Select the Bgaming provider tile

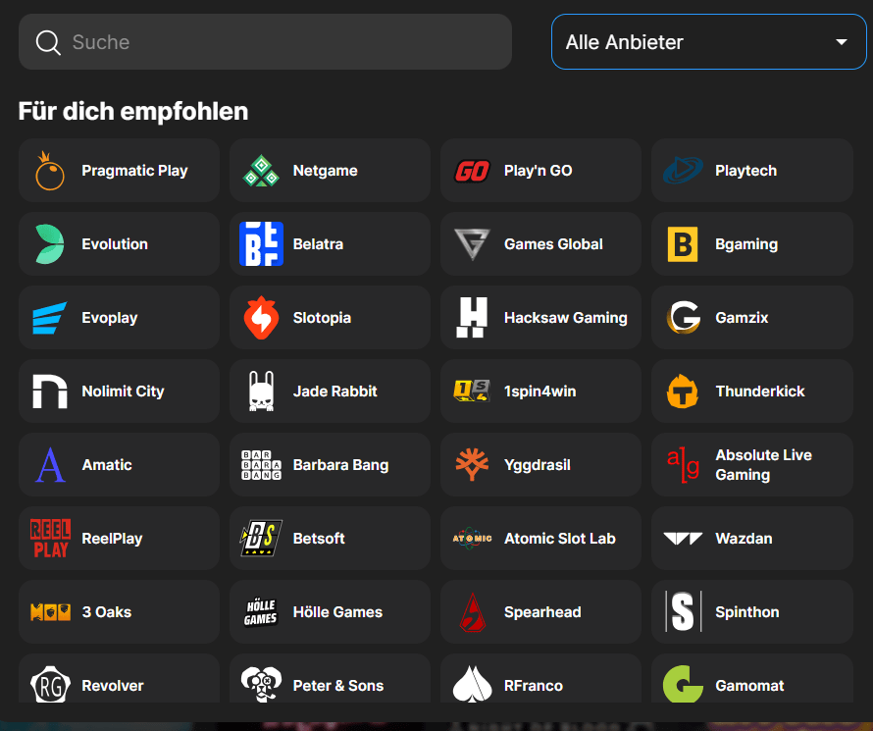[752, 244]
